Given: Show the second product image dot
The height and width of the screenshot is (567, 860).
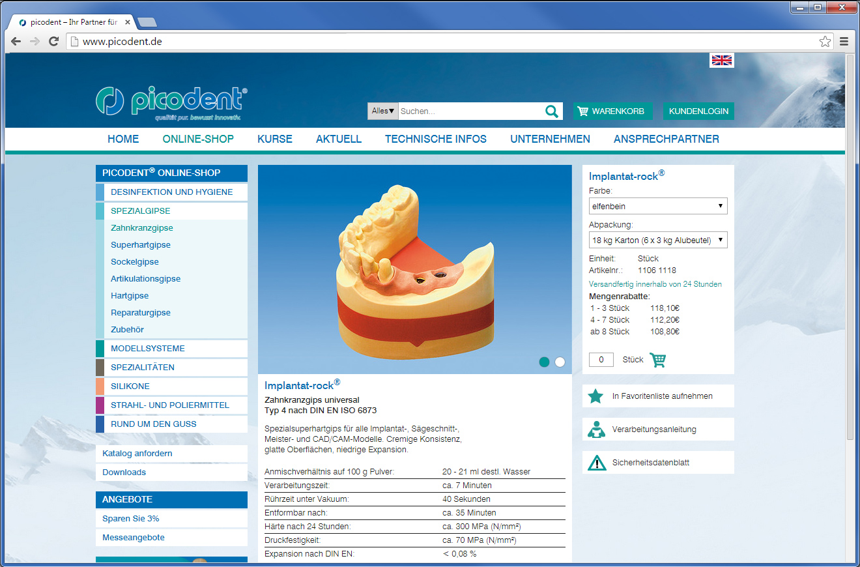Looking at the screenshot, I should (560, 362).
